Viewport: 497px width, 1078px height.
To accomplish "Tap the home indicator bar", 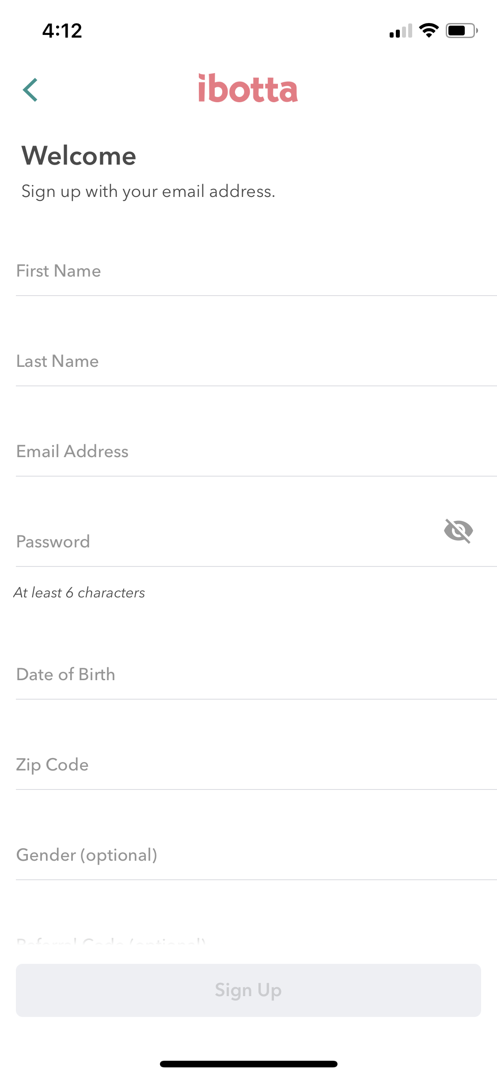I will pyautogui.click(x=248, y=1064).
